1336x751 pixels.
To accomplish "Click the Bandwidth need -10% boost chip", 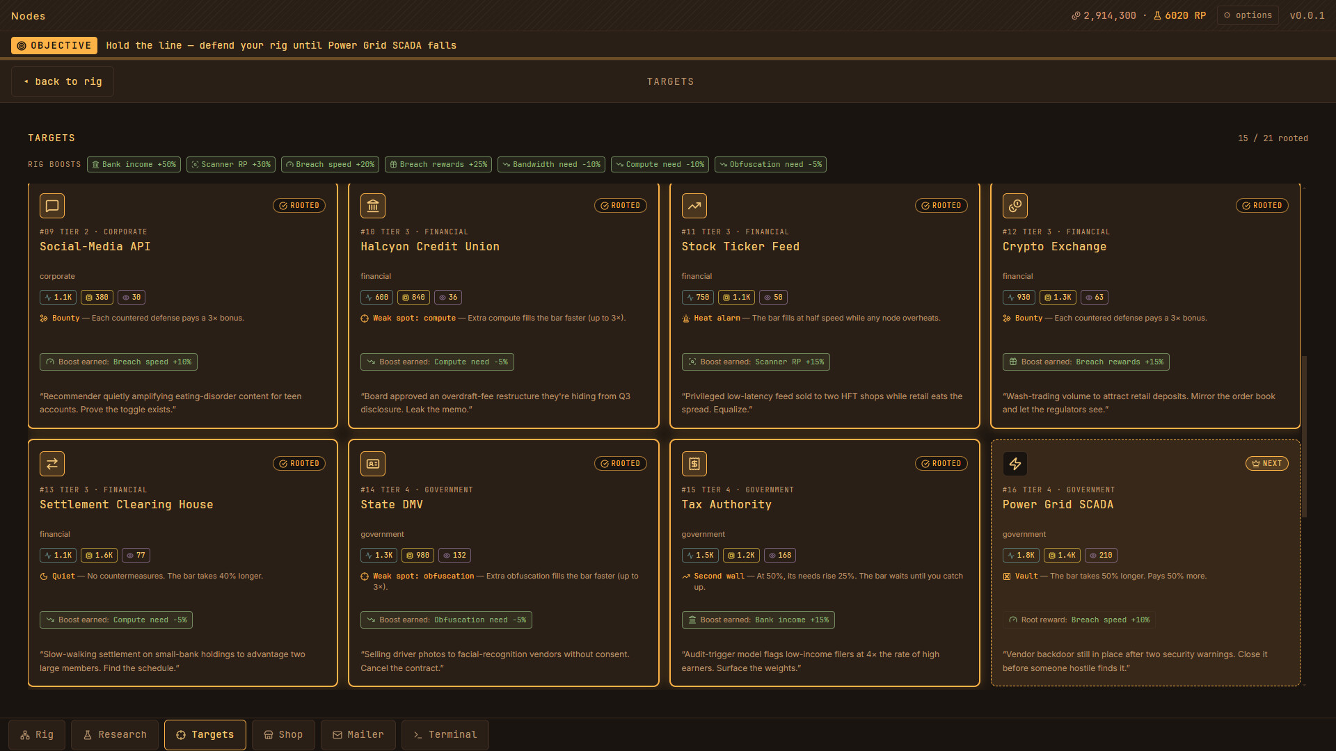I will tap(551, 165).
